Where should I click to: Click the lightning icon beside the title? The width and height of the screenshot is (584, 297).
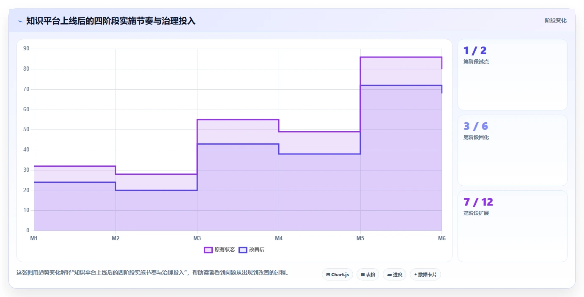[x=20, y=21]
